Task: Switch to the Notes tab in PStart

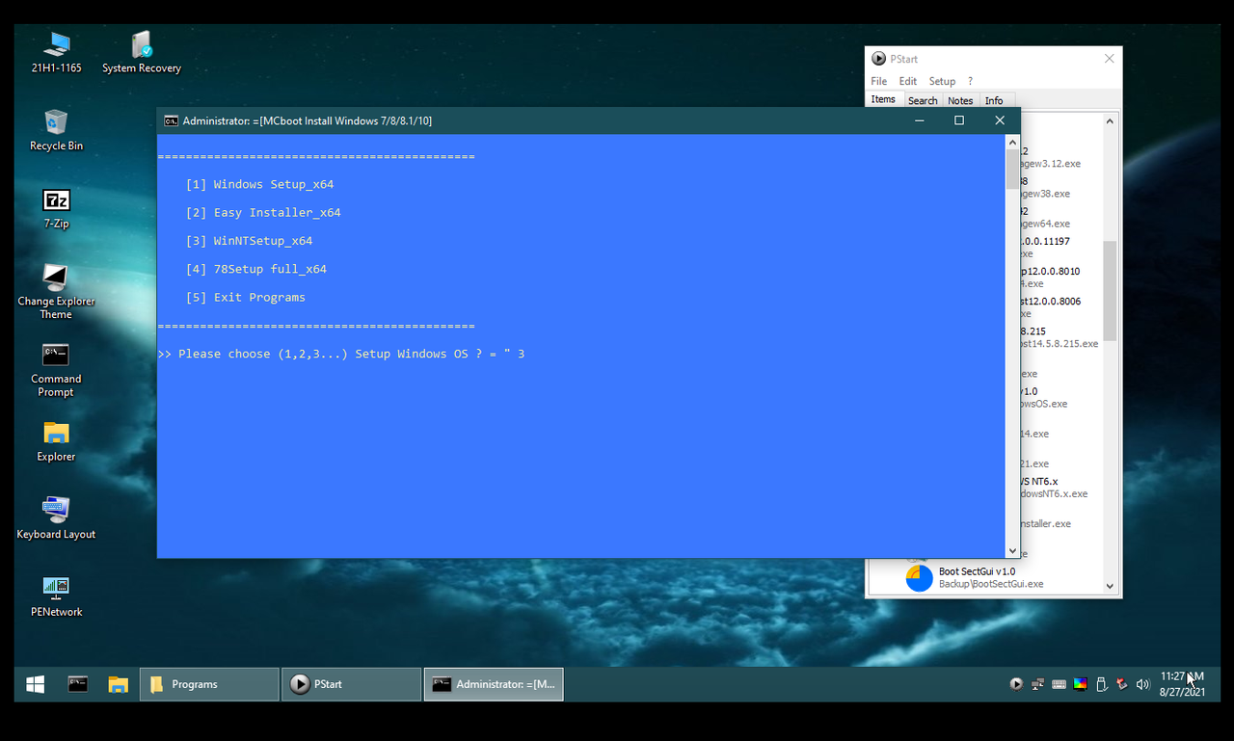Action: coord(960,100)
